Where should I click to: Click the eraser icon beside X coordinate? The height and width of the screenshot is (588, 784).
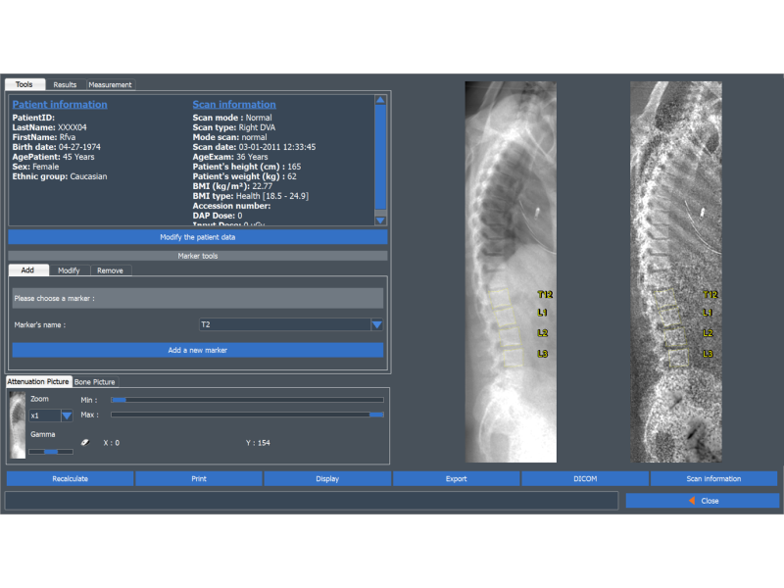(84, 442)
